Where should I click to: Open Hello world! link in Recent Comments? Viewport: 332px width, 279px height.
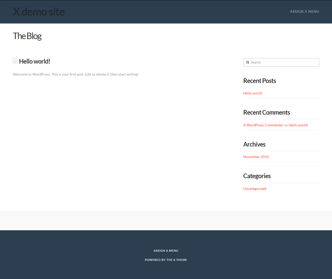(298, 125)
